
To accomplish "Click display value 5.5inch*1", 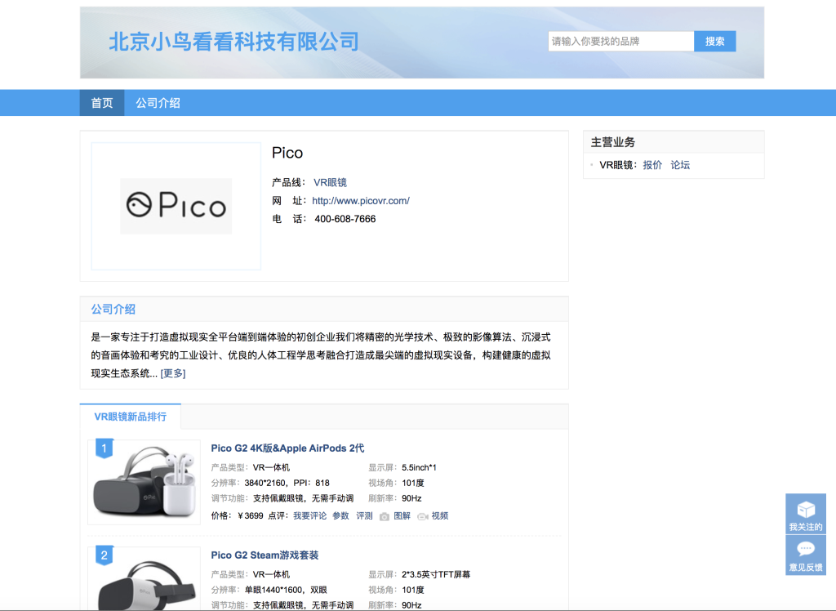I will [x=419, y=467].
